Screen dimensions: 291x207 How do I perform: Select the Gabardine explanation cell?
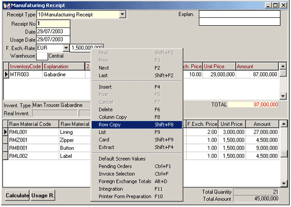coord(64,74)
